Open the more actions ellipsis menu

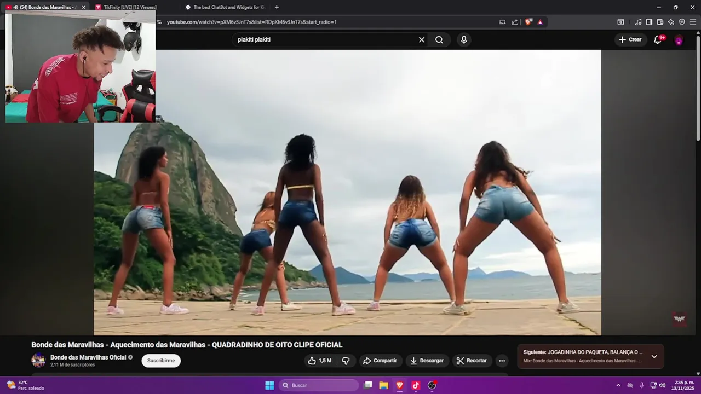502,361
